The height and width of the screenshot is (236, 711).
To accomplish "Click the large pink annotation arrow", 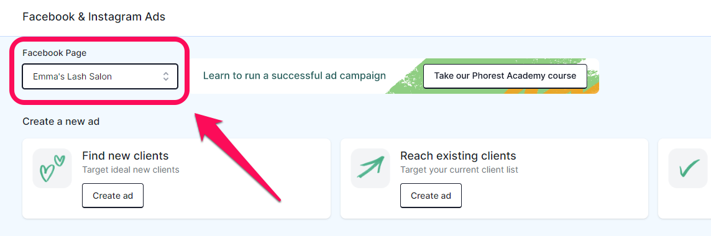I will click(237, 156).
